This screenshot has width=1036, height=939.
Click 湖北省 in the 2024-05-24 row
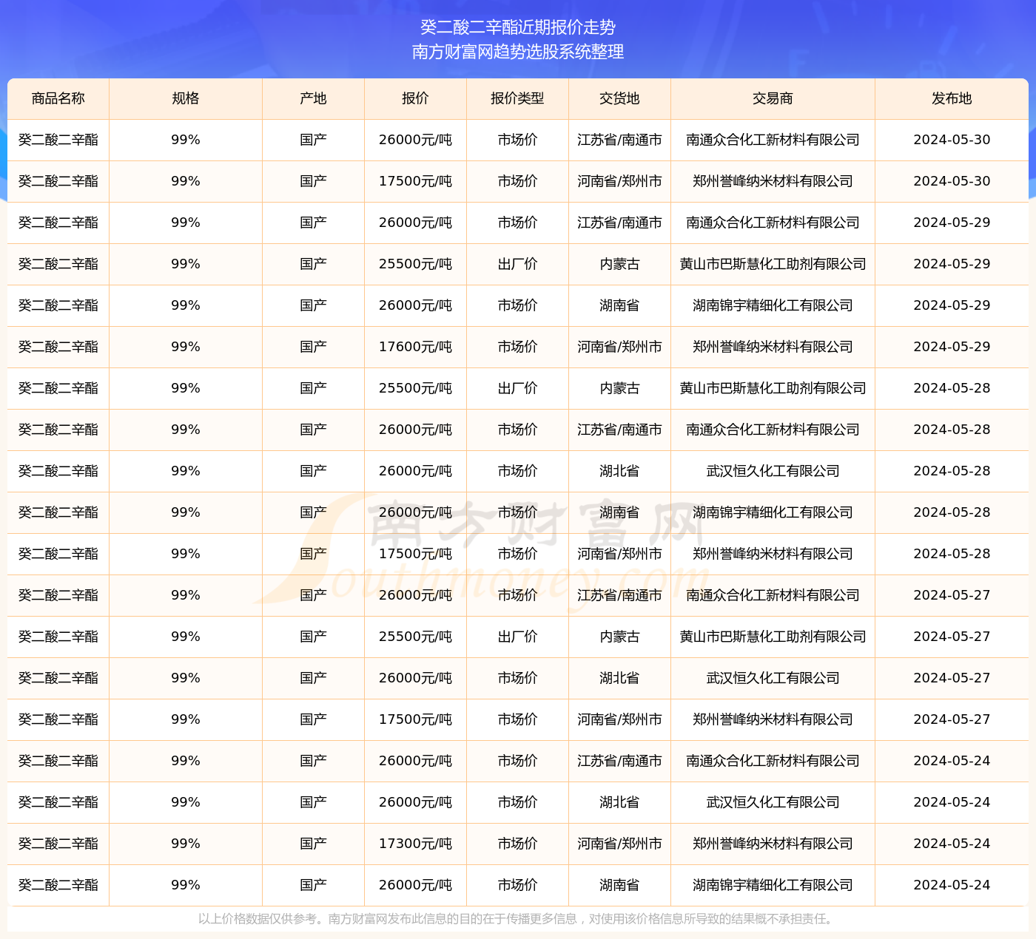(x=619, y=802)
